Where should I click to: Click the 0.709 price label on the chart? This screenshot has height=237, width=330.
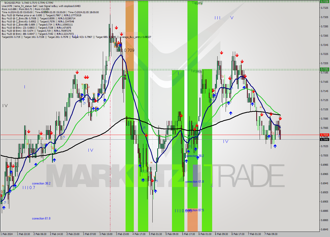[129, 50]
